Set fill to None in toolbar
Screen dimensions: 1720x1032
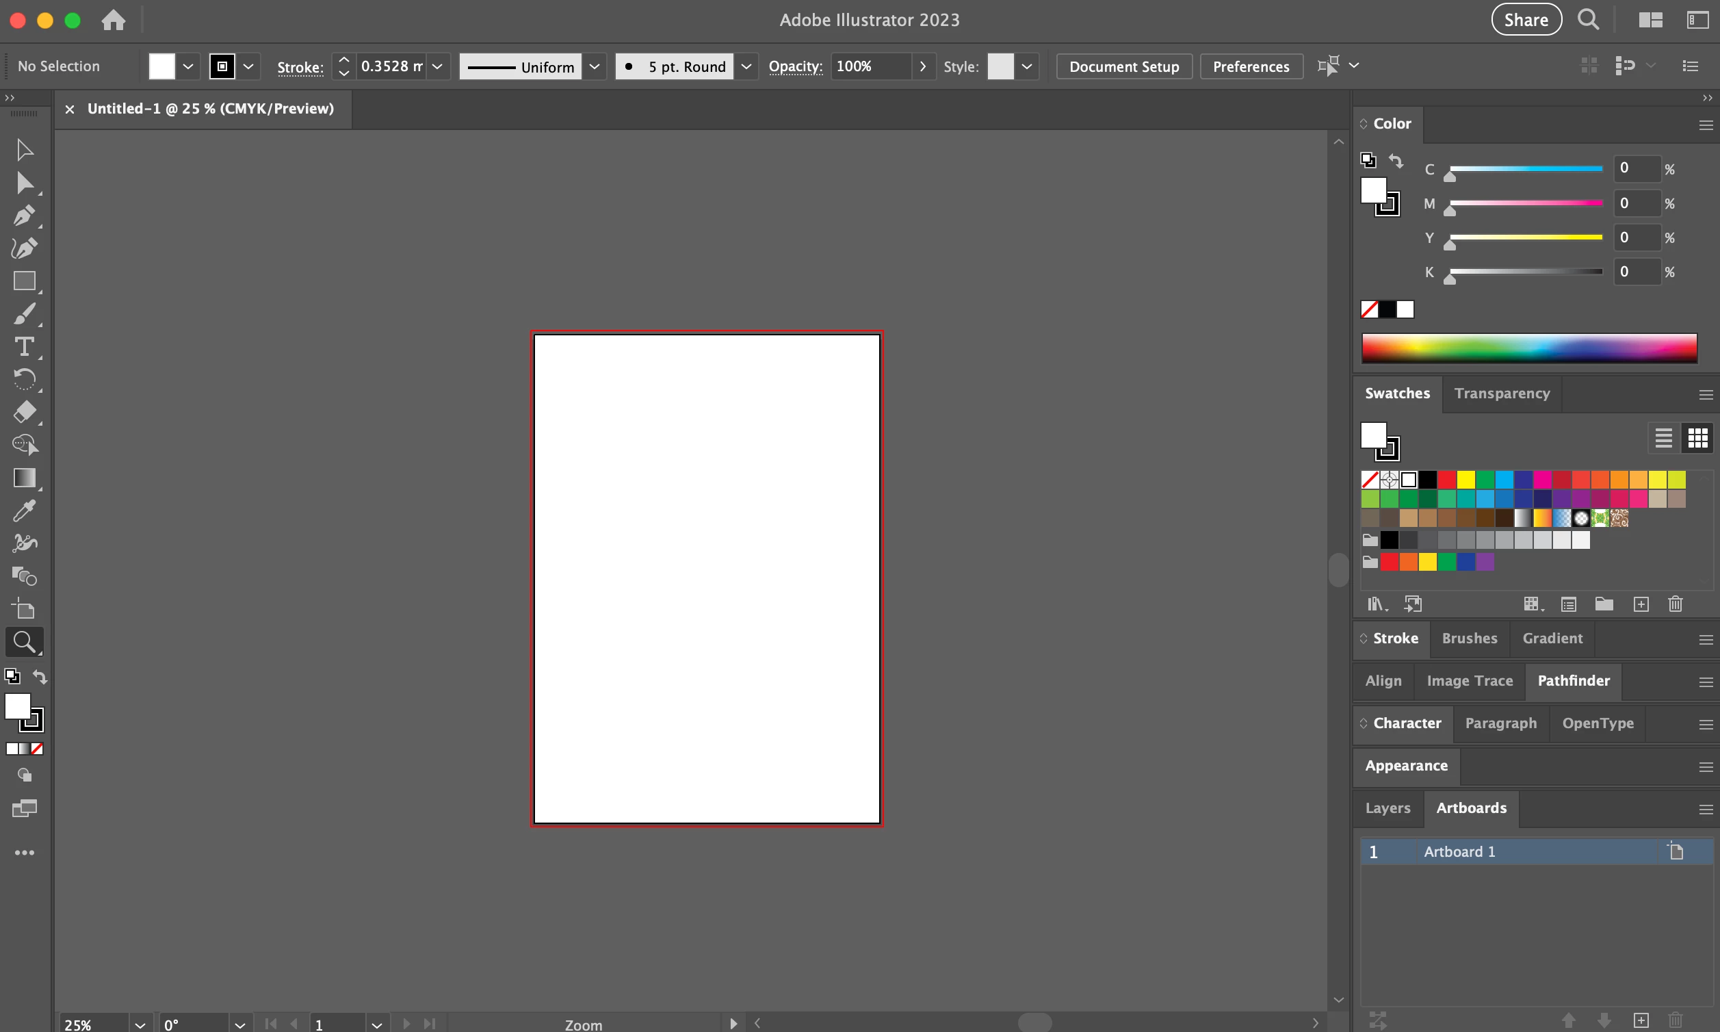[x=38, y=749]
